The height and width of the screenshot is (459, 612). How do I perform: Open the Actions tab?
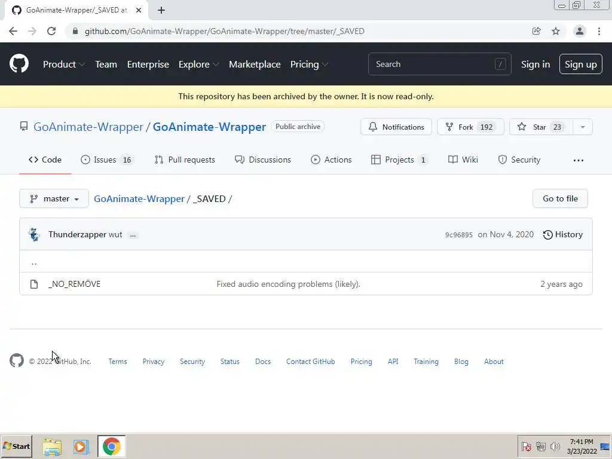331,160
